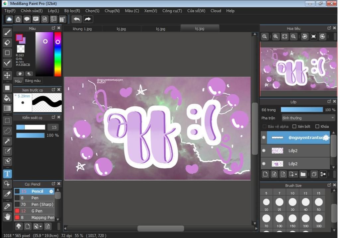Select the rectangular Selection tool
The image size is (340, 238).
pos(7,121)
